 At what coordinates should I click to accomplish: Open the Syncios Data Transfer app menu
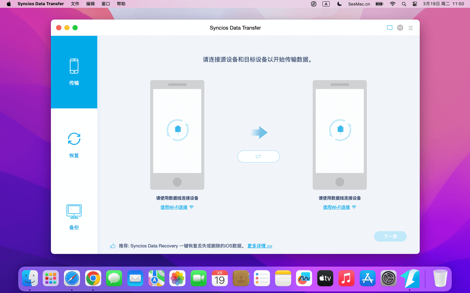pos(41,4)
